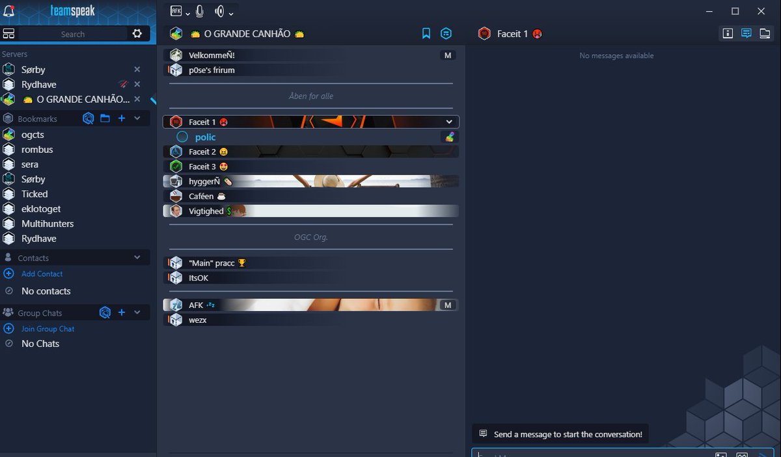
Task: Bookmark the current server
Action: coord(426,34)
